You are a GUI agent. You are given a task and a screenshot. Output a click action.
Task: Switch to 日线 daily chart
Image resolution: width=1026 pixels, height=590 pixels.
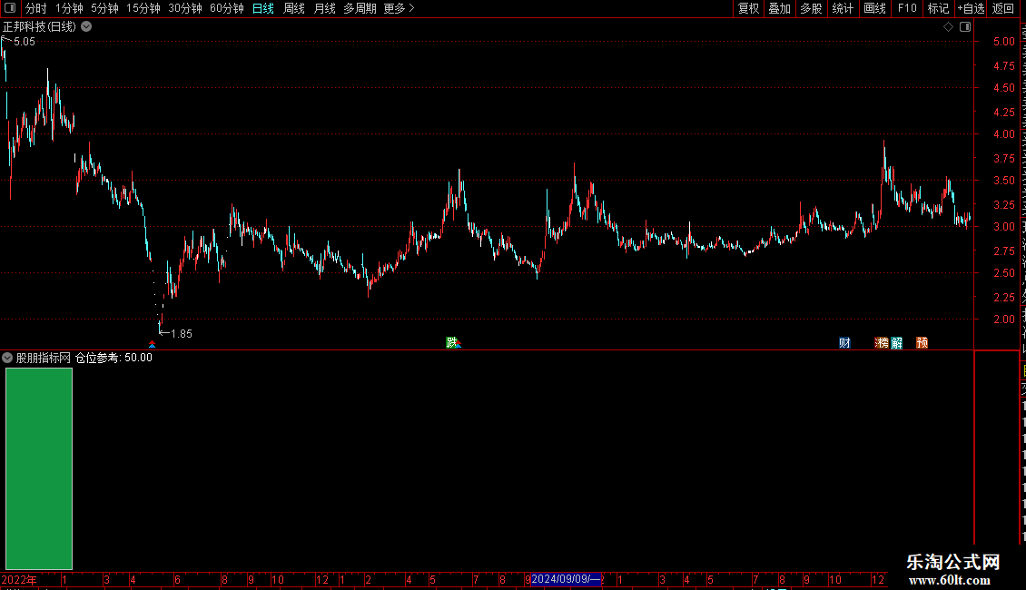click(x=263, y=8)
